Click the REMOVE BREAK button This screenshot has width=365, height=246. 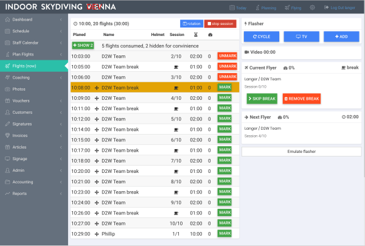click(x=302, y=99)
